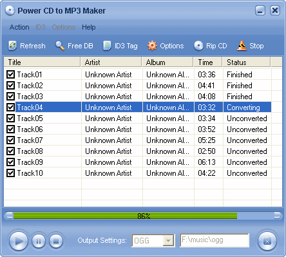The width and height of the screenshot is (286, 257).
Task: Select the Track09 title
Action: coord(30,162)
